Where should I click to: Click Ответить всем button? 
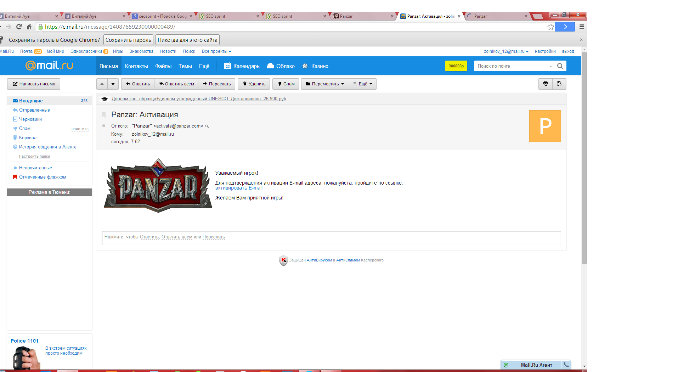click(x=176, y=84)
